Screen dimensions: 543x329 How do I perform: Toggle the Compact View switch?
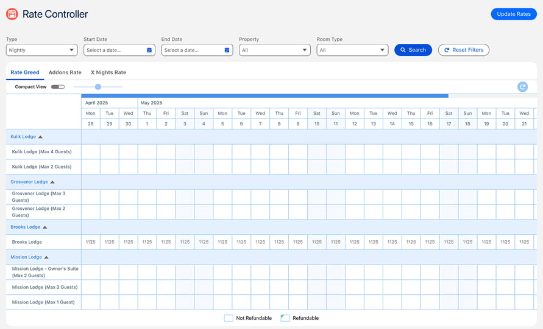tap(58, 87)
